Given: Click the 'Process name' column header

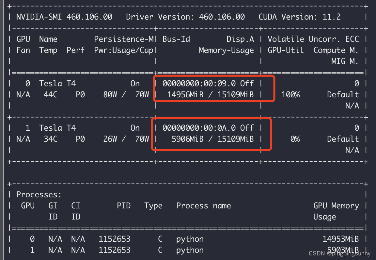Looking at the screenshot, I should click(x=204, y=205).
